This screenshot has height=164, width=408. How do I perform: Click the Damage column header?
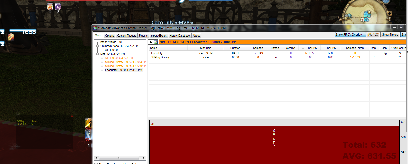258,48
